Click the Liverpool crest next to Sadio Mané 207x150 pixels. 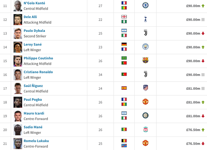[x=146, y=130]
